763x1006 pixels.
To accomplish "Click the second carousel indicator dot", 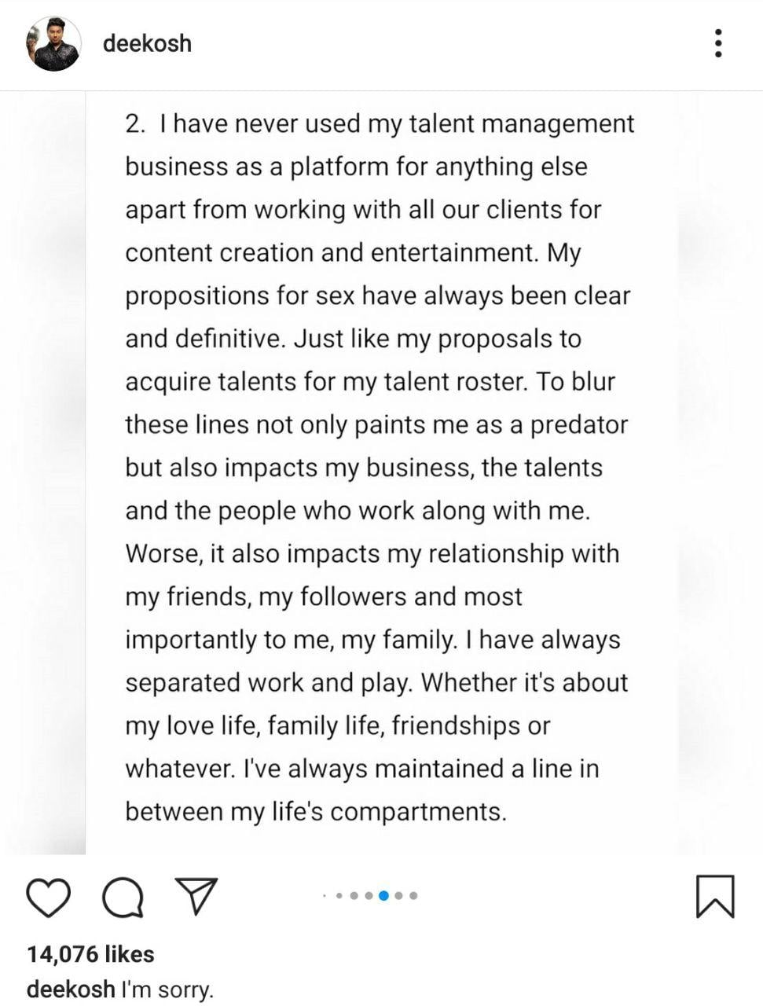I will coord(339,895).
